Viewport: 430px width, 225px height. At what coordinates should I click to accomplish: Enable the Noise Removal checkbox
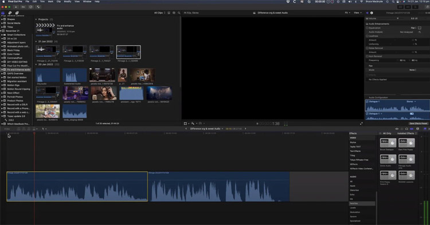click(367, 48)
